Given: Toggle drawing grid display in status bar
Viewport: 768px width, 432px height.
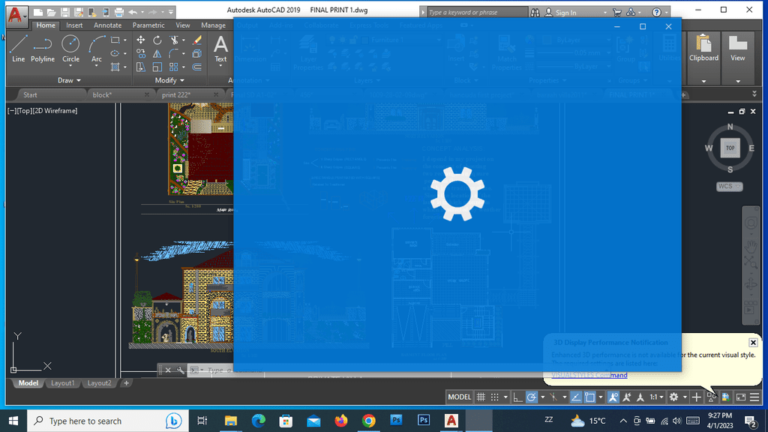Looking at the screenshot, I should 481,397.
